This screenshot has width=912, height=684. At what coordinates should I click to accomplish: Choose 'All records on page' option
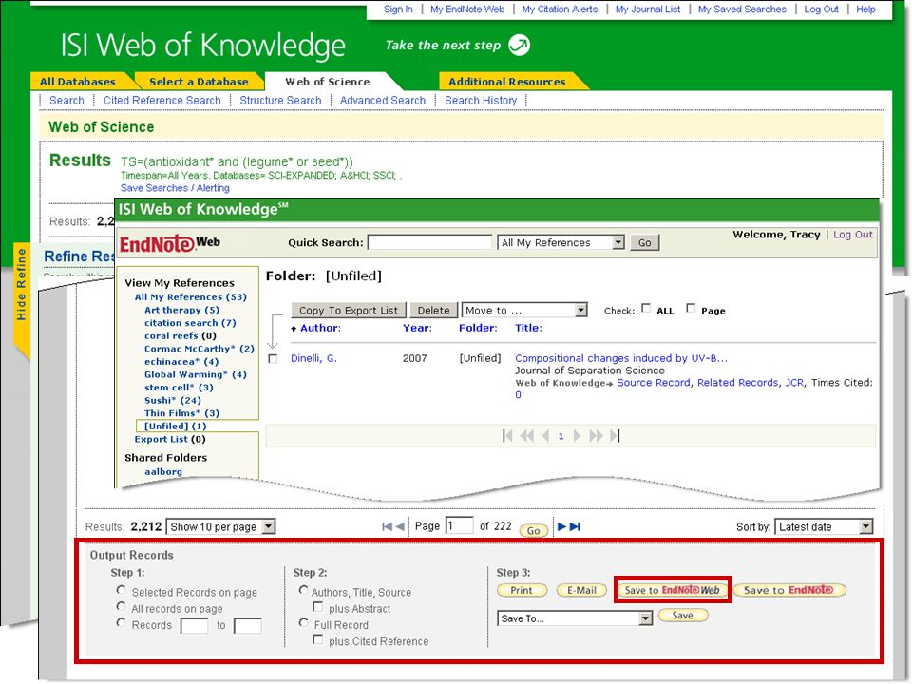pyautogui.click(x=121, y=606)
